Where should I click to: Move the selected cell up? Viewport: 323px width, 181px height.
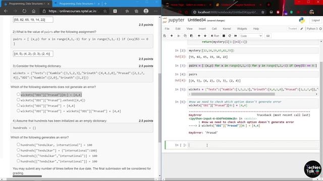[x=199, y=36]
